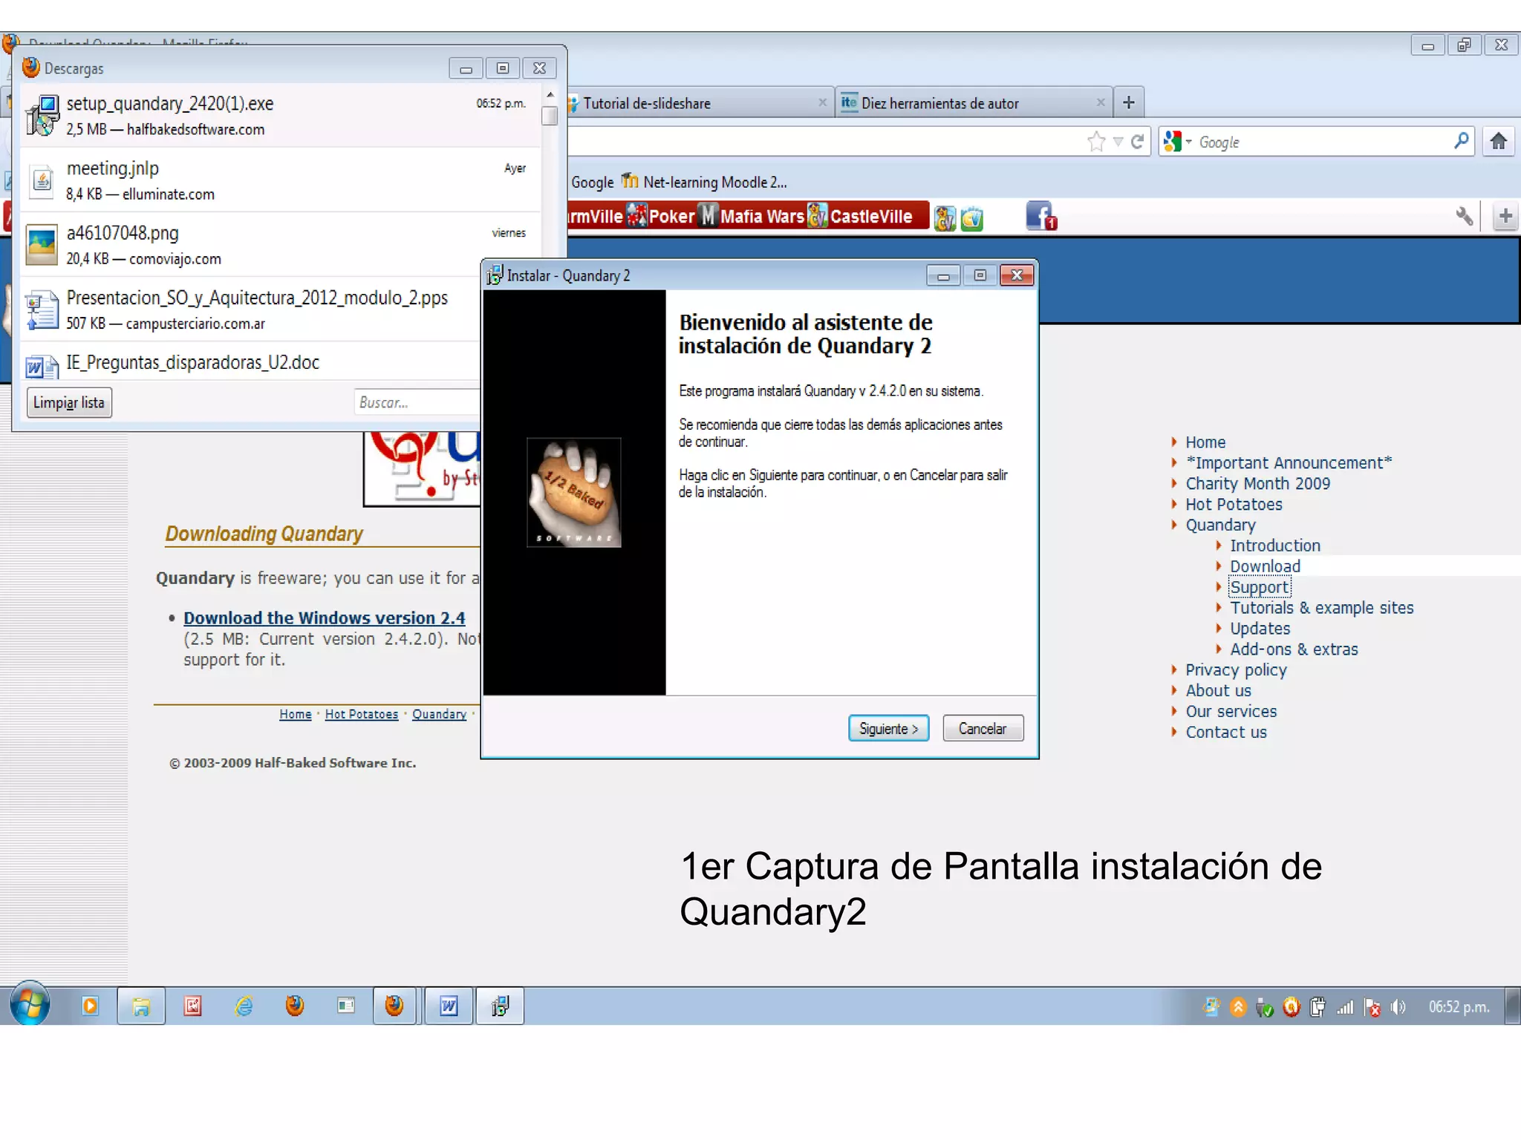Click the volume speaker icon in system tray
This screenshot has width=1521, height=1140.
(1398, 1007)
